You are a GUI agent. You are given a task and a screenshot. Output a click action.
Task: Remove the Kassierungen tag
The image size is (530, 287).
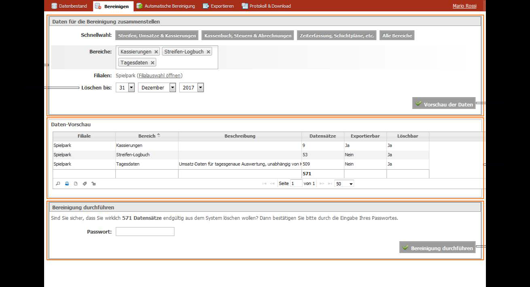[156, 52]
